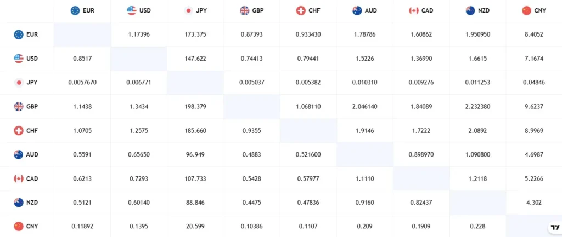Viewport: 562px width, 237px height.
Task: Select the CAD/NZD rate 1.2118
Action: (477, 179)
